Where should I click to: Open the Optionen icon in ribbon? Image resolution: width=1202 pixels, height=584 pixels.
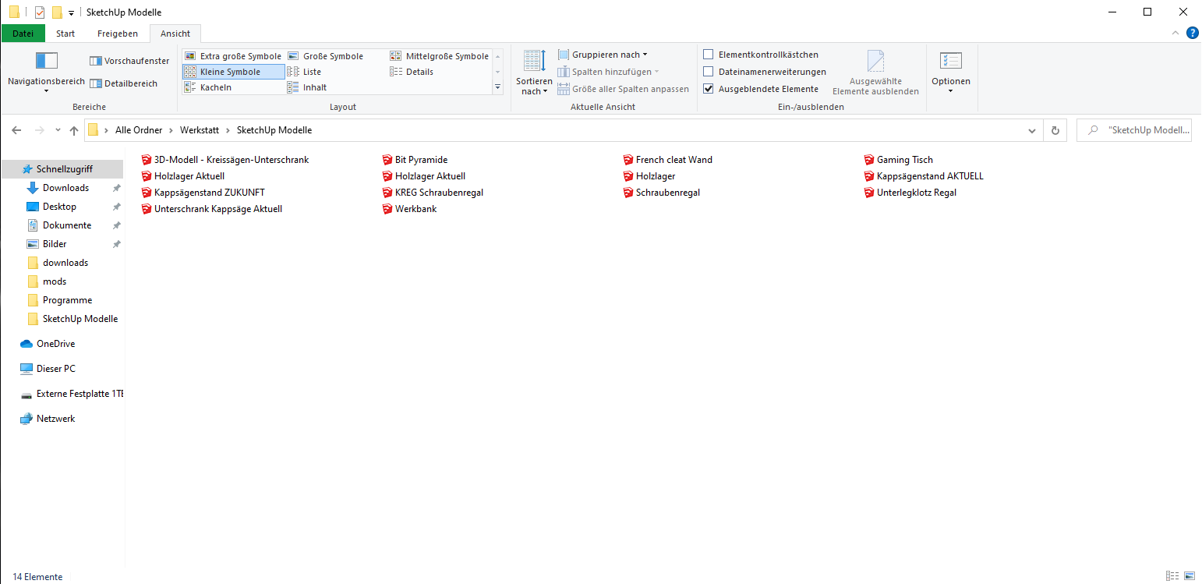click(951, 61)
